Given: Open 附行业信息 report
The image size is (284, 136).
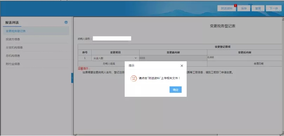Looking at the screenshot, I should [x=36, y=64].
